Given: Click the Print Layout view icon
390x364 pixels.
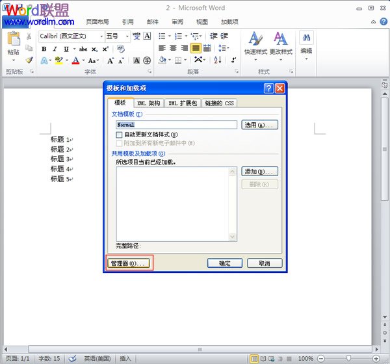Looking at the screenshot, I should coord(254,359).
